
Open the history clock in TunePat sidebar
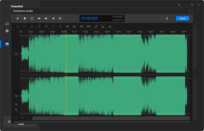click(x=7, y=31)
